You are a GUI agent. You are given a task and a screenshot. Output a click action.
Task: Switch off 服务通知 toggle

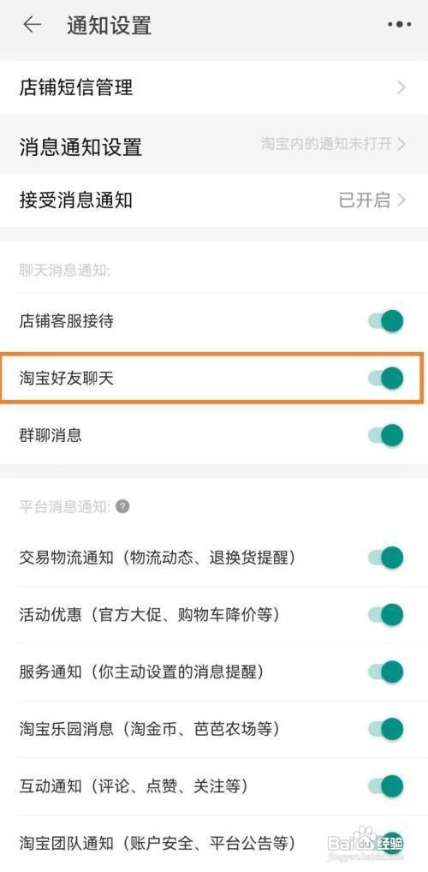[x=386, y=672]
